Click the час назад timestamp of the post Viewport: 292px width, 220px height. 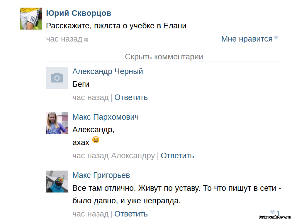tap(64, 39)
